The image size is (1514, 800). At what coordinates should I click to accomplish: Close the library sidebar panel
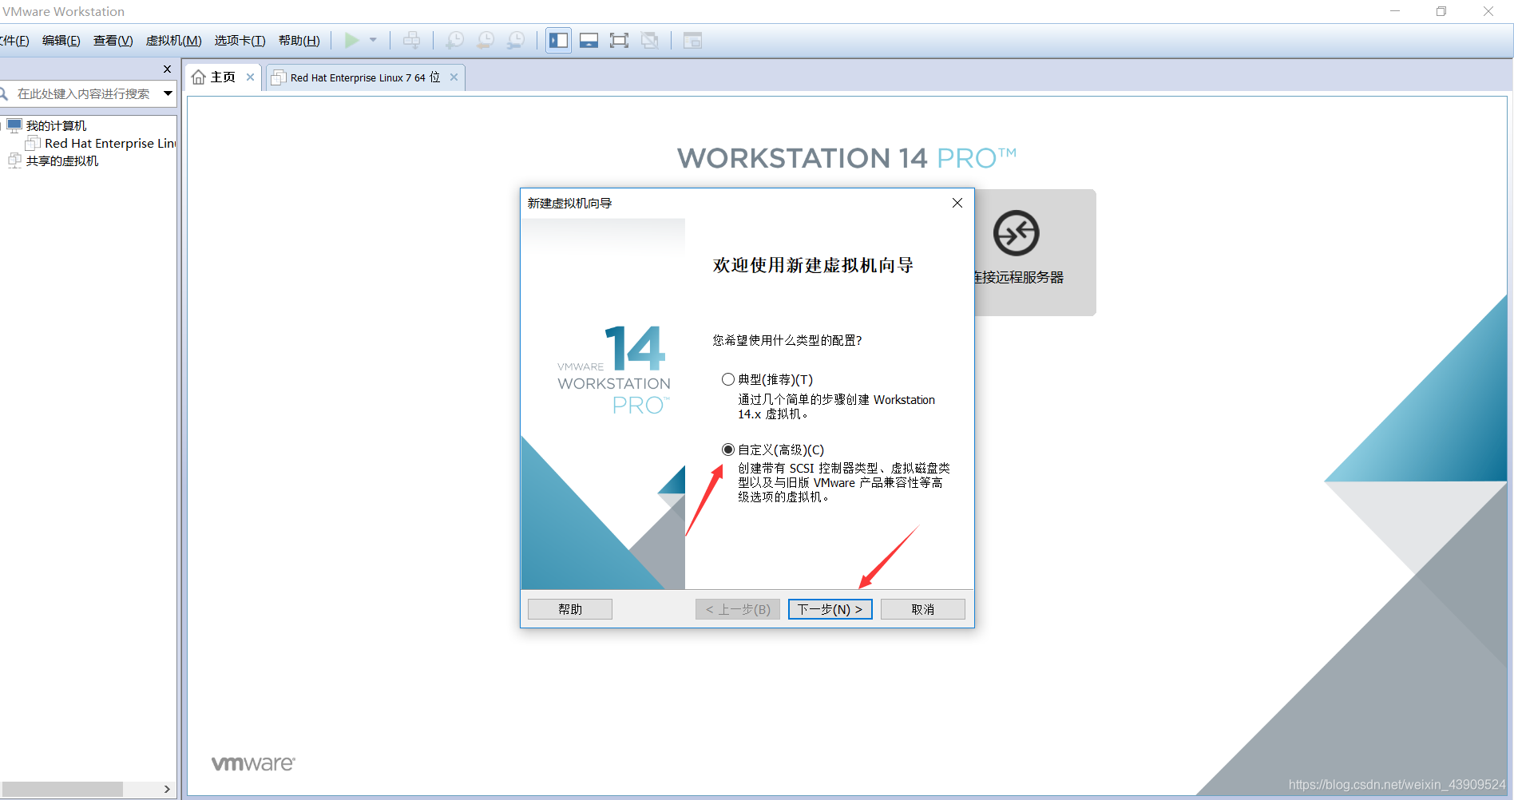pyautogui.click(x=167, y=69)
